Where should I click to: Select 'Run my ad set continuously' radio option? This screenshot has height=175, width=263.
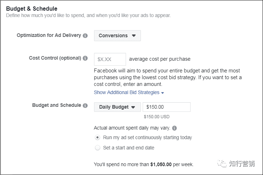click(98, 137)
